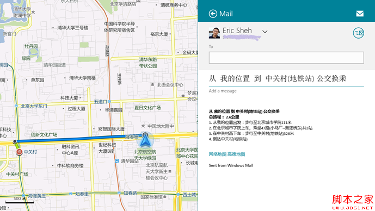Click the back arrow next to Mail

tap(213, 14)
